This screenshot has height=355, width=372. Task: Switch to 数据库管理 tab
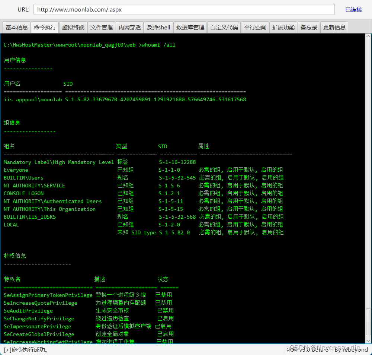click(x=190, y=27)
